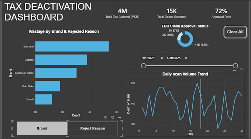Screen dimensions: 251x139
Task: Click the Capstan axis label
Action: pyautogui.click(x=29, y=60)
